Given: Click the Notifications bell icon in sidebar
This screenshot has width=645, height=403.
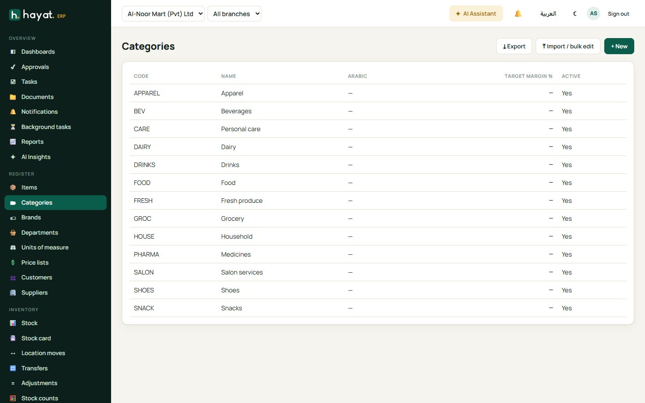Looking at the screenshot, I should pyautogui.click(x=13, y=112).
